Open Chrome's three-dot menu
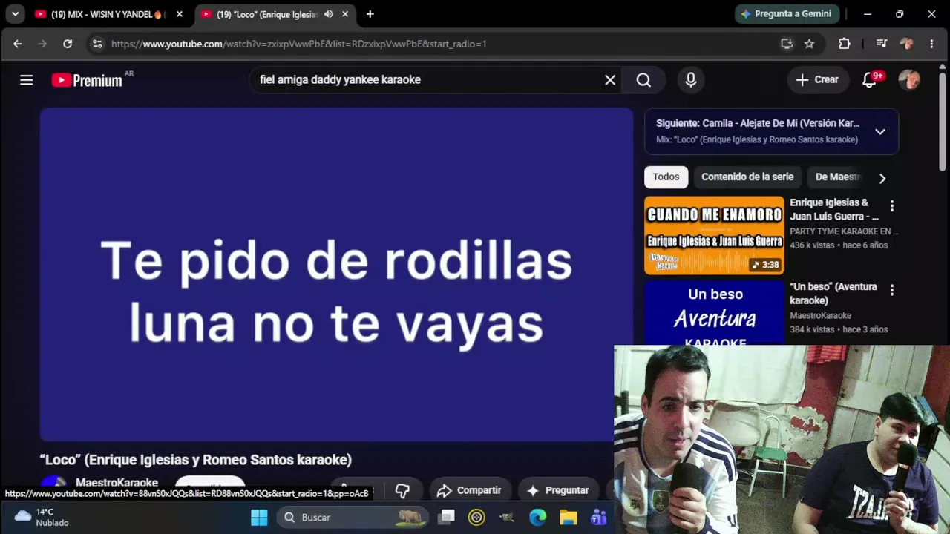 [x=931, y=44]
